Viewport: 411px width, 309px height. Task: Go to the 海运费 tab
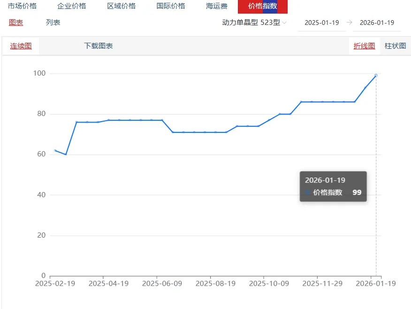[x=217, y=6]
